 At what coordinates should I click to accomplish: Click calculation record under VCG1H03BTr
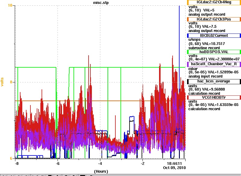(204, 109)
